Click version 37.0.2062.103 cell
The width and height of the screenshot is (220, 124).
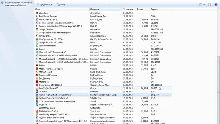click(x=157, y=29)
